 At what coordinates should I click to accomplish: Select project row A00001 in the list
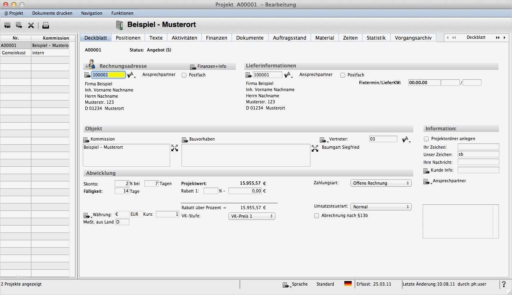(35, 45)
